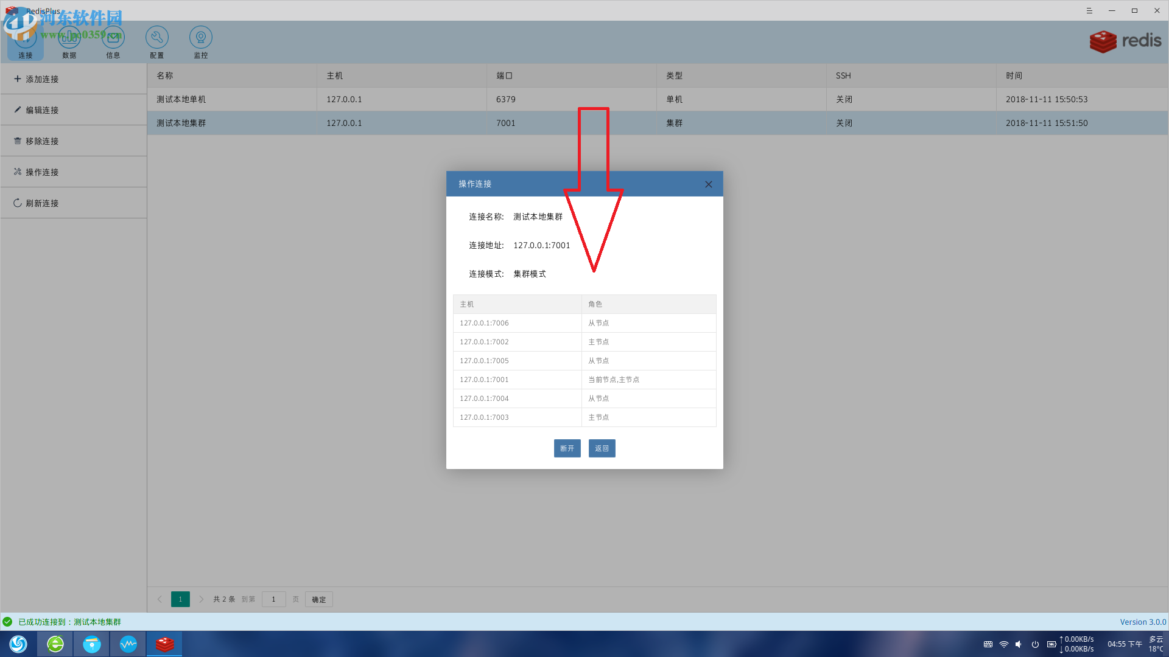Click the 添加连接 icon in sidebar

pyautogui.click(x=40, y=78)
